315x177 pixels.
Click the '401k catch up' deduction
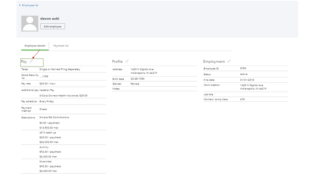48,133
